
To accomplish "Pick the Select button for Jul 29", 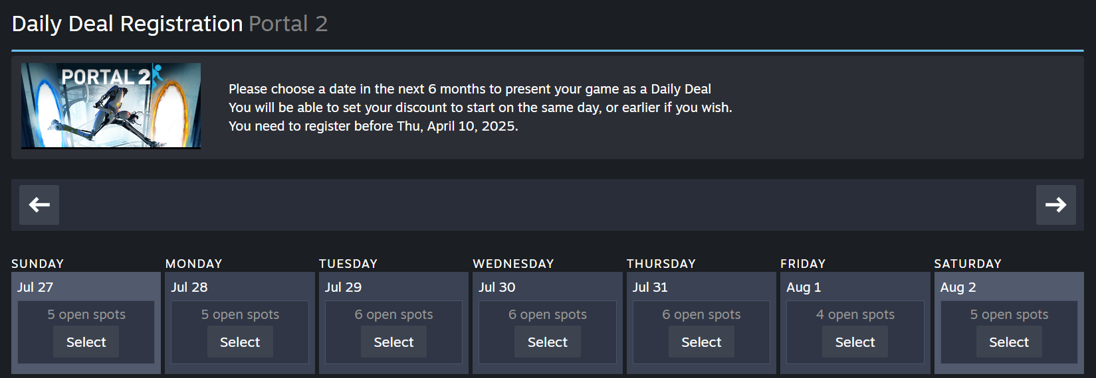I will pos(393,342).
